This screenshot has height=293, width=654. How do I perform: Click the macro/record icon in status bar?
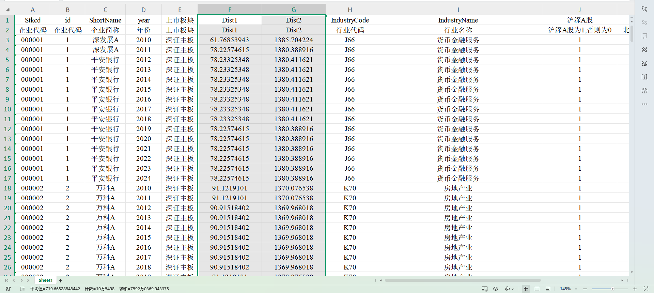tap(8, 289)
